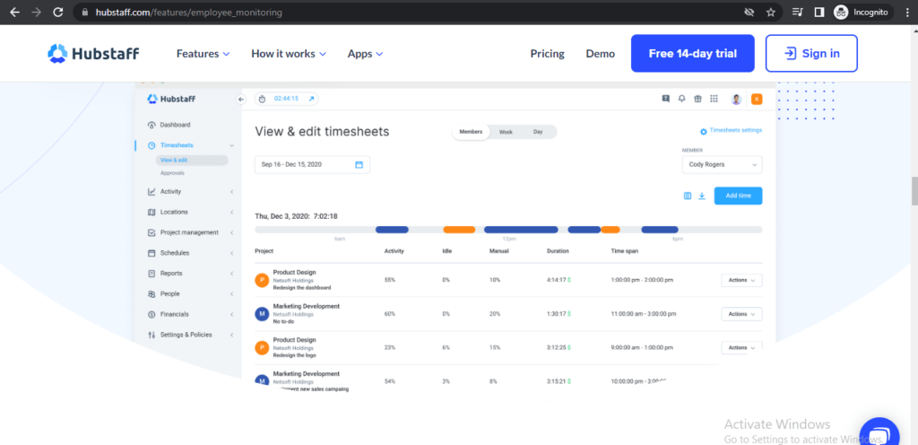Click the arrow icon beside the 02:44:15 timer
Image resolution: width=918 pixels, height=445 pixels.
(311, 99)
